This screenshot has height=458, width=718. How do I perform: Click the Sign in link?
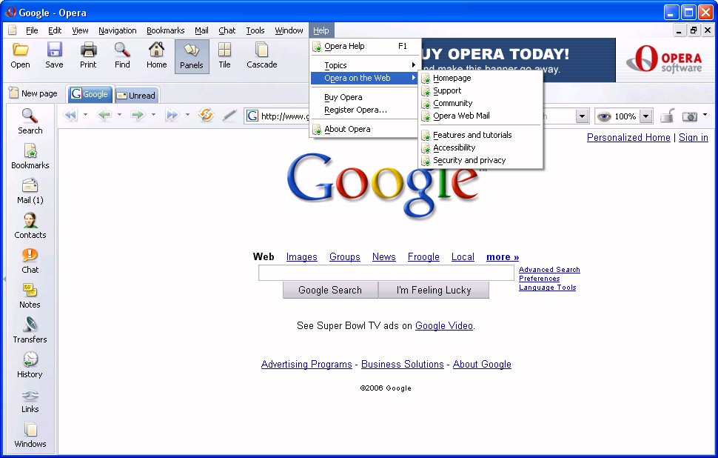[x=694, y=137]
